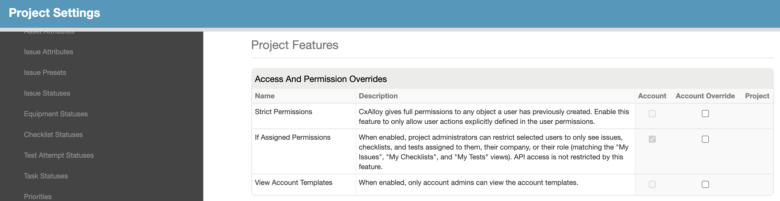
Task: Click the Account checkbox for Strict Permissions
Action: coord(652,114)
